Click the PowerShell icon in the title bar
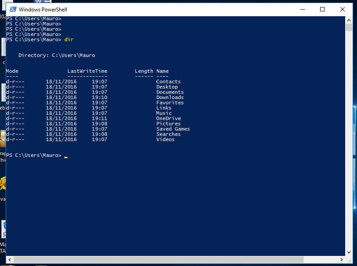The height and width of the screenshot is (266, 357). (x=13, y=9)
